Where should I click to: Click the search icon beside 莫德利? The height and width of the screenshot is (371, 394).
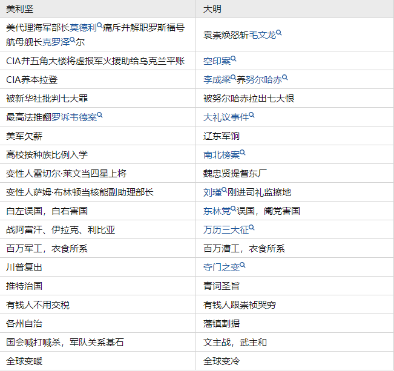[x=100, y=25]
